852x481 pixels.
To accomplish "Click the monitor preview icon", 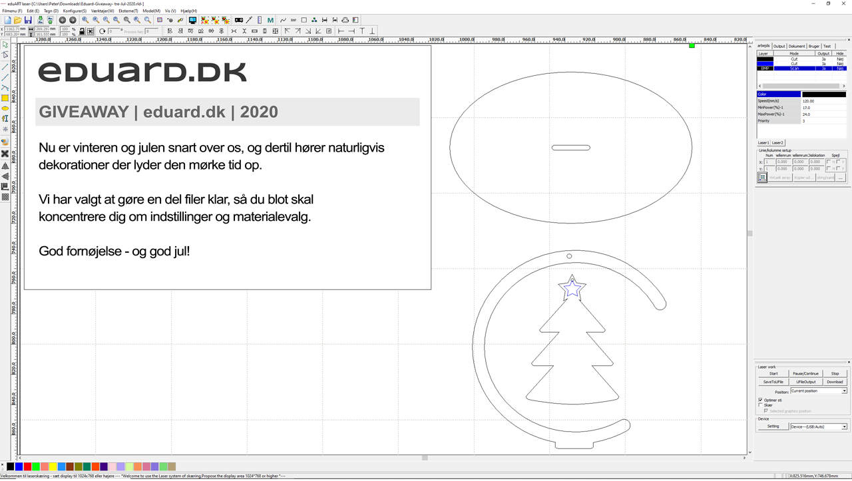I will tap(192, 21).
